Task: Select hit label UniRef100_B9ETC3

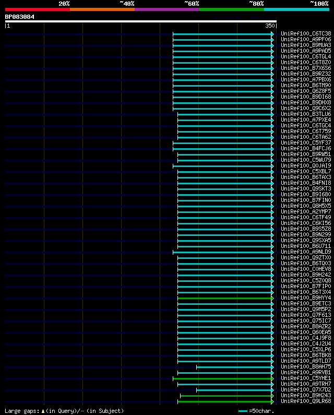Action: tap(306, 303)
